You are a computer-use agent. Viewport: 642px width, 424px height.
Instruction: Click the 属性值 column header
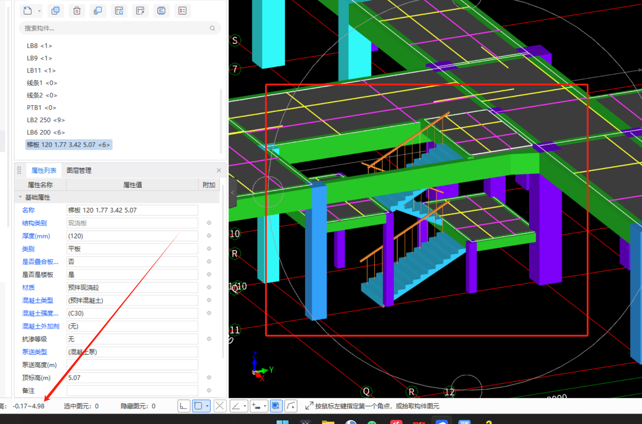click(132, 185)
